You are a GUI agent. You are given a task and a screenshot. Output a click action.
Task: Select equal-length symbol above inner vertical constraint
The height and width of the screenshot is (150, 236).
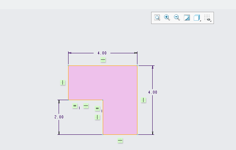point(97,109)
